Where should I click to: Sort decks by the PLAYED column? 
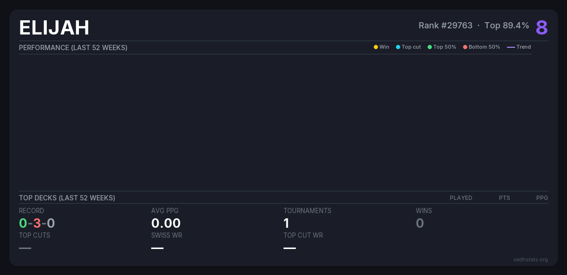[x=461, y=198]
